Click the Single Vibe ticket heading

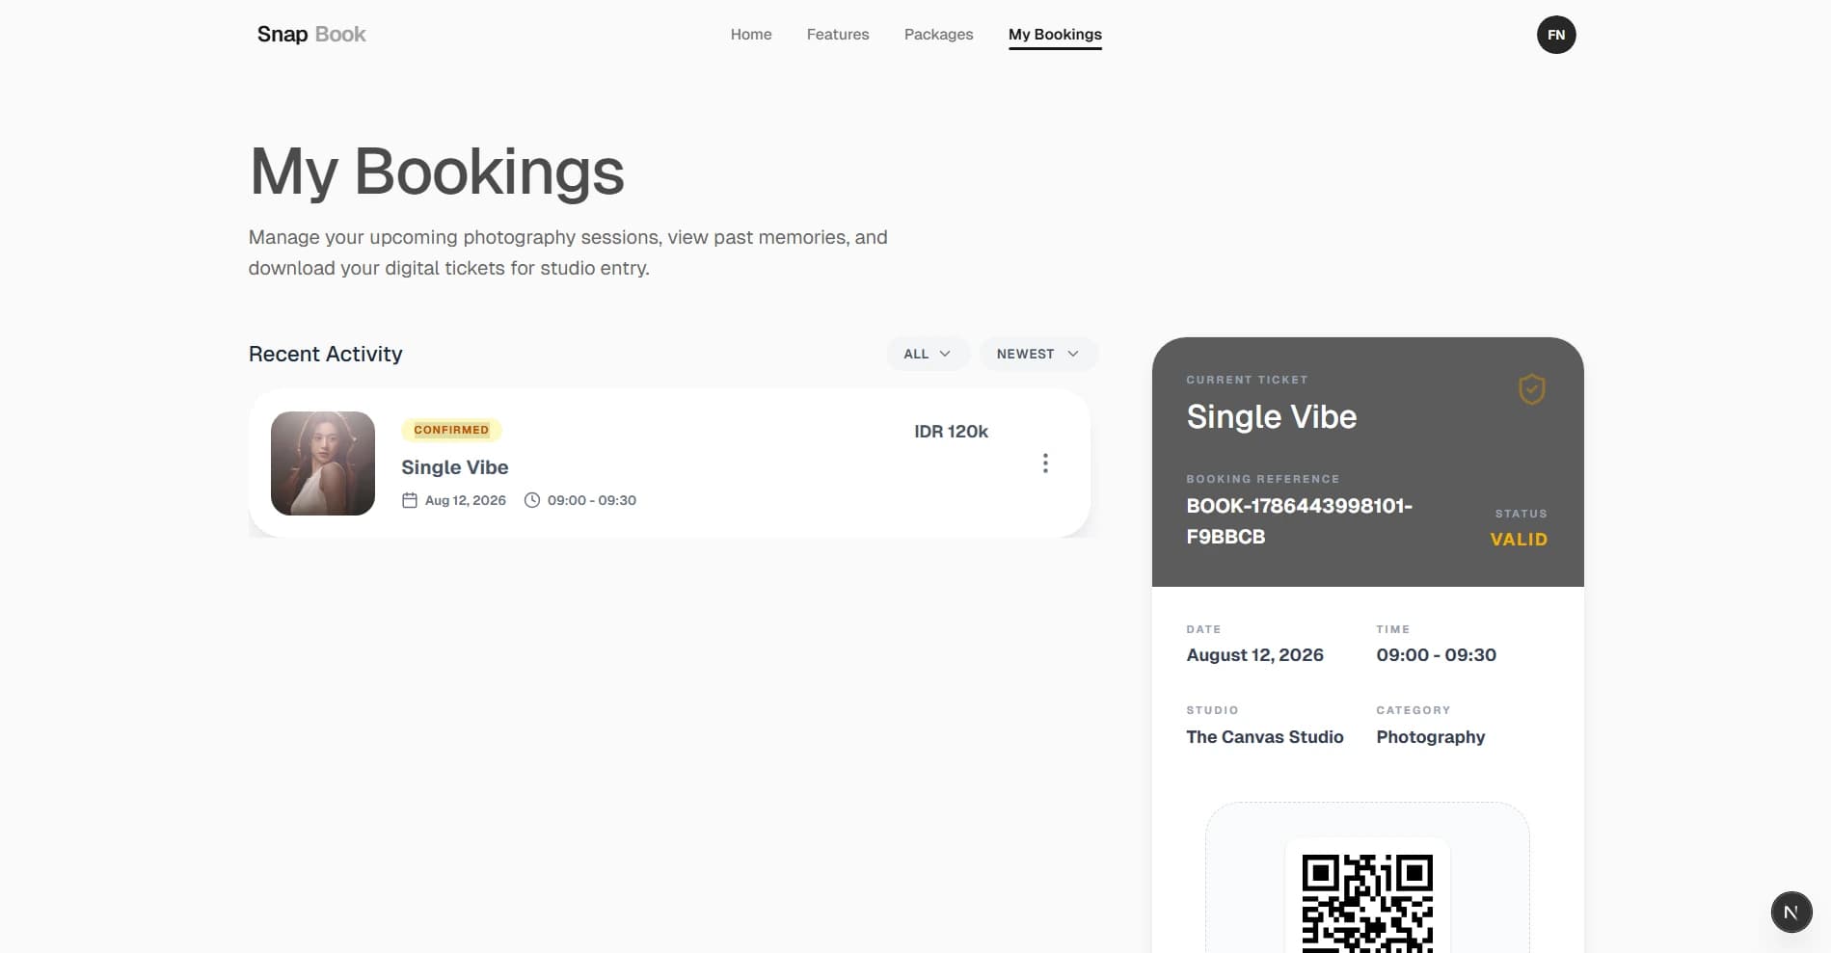coord(1272,416)
